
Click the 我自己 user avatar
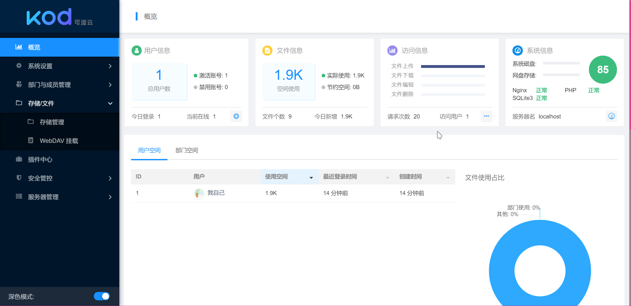pyautogui.click(x=199, y=193)
